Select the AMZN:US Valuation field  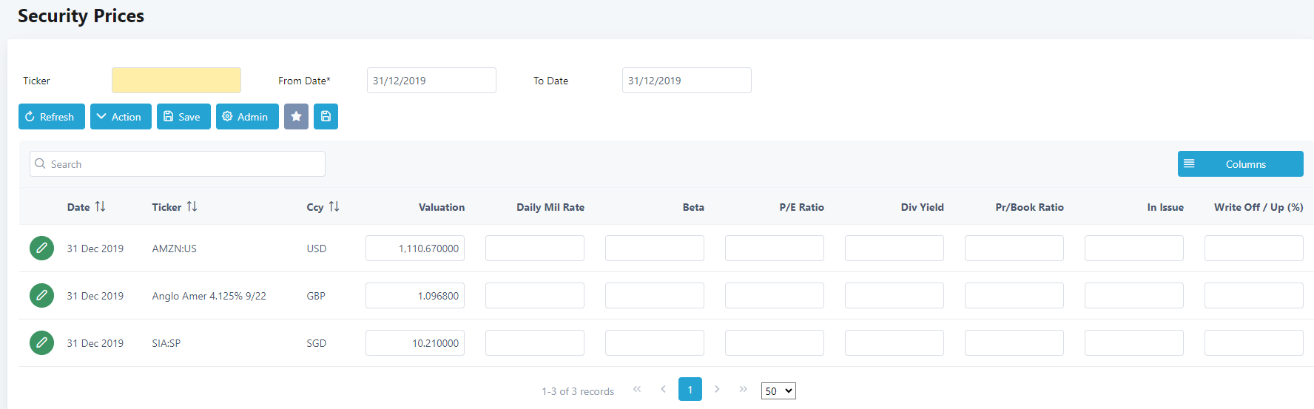tap(415, 249)
